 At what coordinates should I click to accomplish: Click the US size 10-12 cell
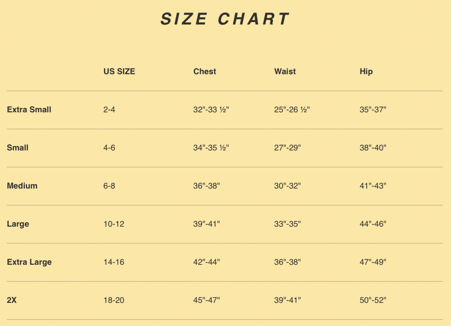(114, 224)
